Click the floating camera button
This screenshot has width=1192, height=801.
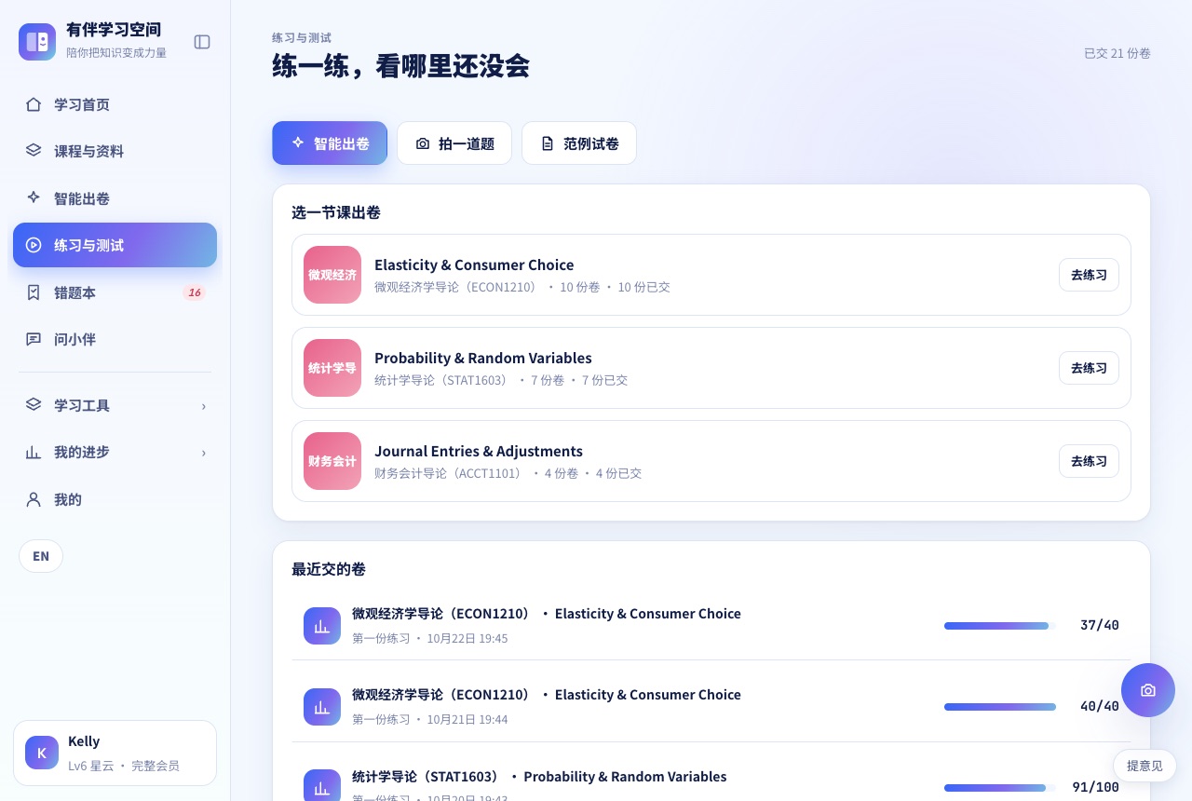1148,690
